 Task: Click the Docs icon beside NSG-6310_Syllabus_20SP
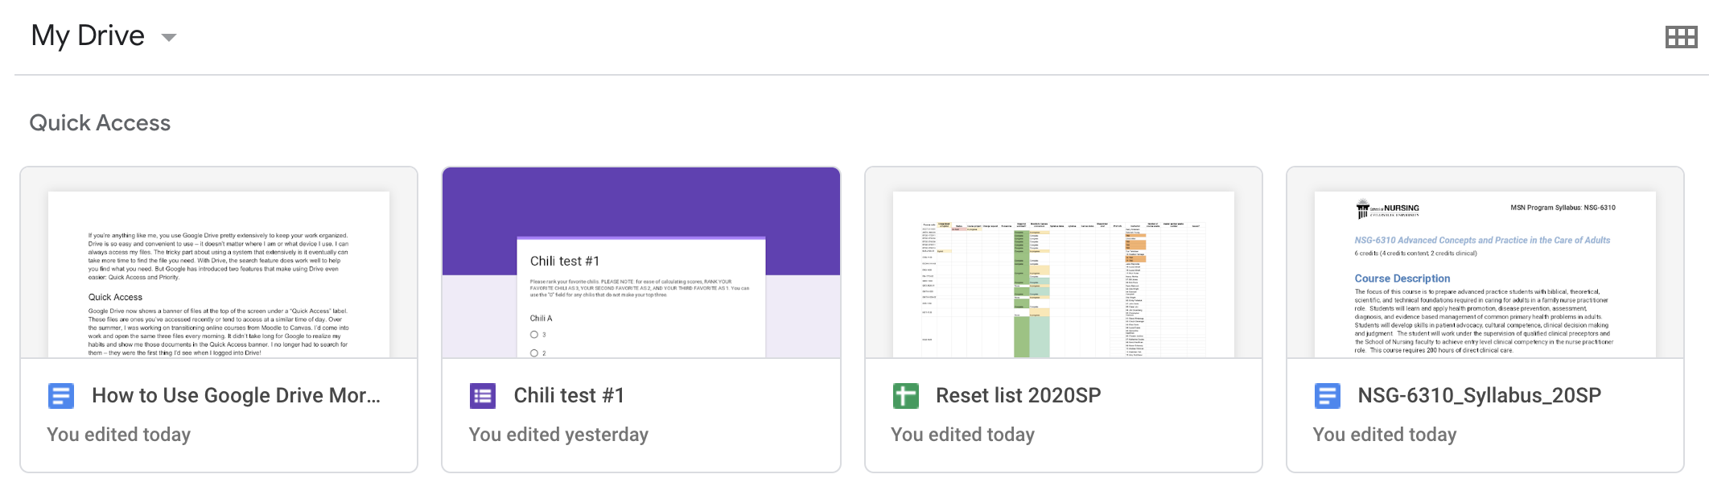[1327, 396]
